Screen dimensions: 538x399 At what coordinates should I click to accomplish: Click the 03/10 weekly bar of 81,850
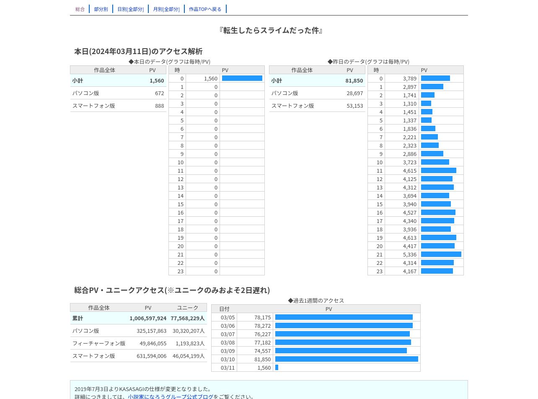347,359
